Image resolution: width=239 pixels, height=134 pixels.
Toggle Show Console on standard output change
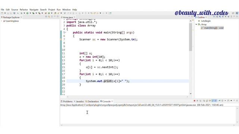(213, 101)
